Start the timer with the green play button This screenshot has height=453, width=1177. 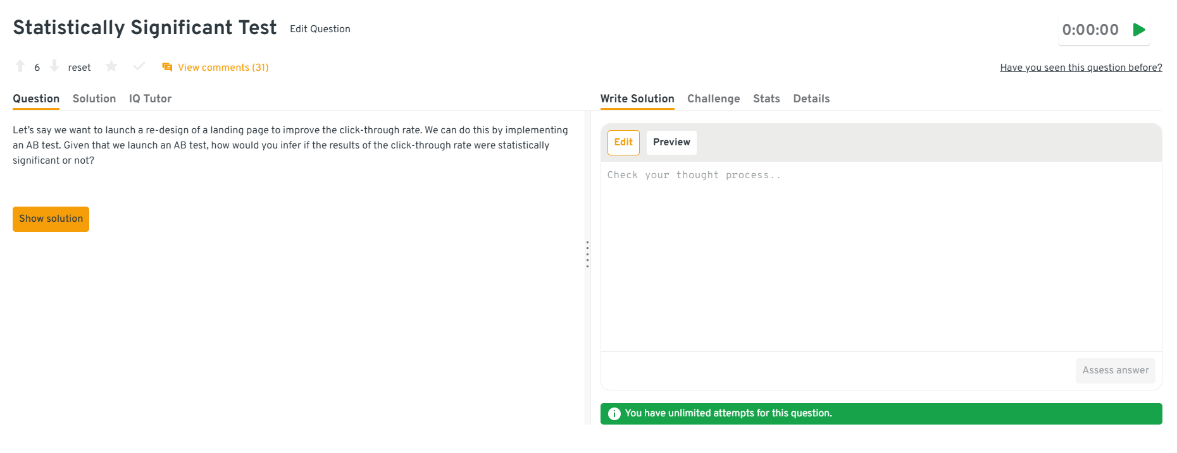(x=1139, y=30)
